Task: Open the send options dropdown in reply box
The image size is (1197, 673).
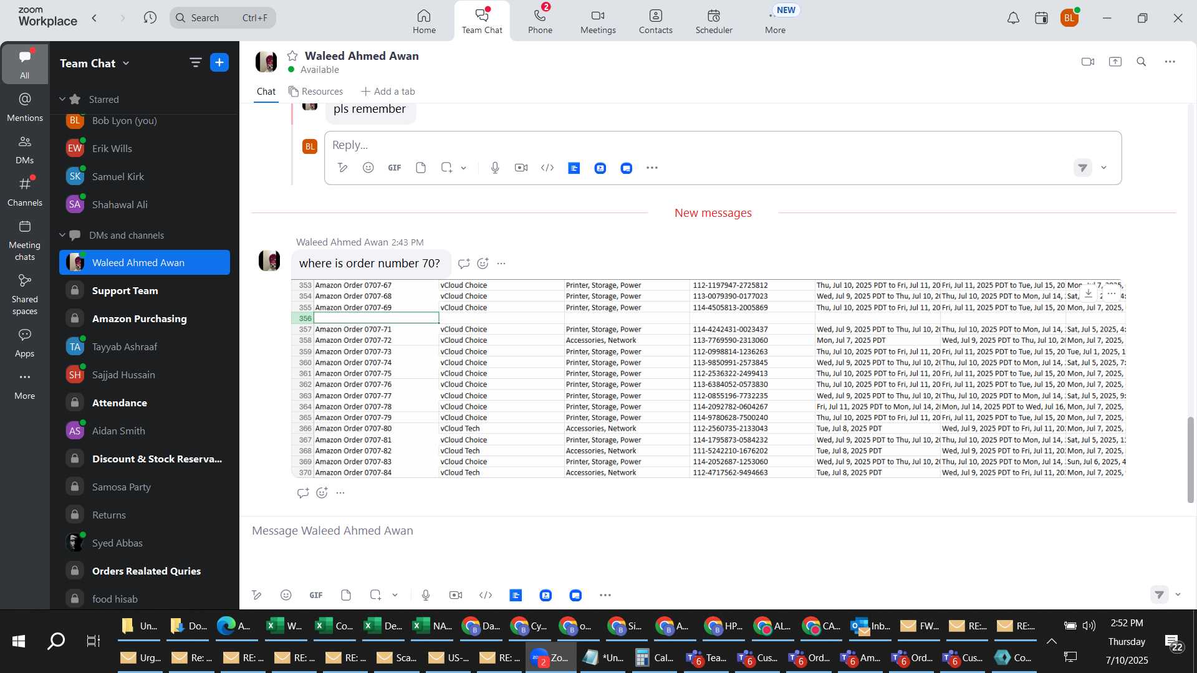Action: [x=1104, y=168]
